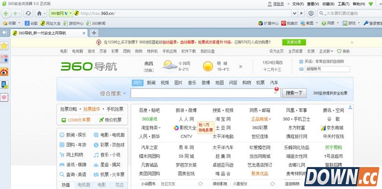The height and width of the screenshot is (189, 382).
Task: Open the 收藏(B) menu
Action: coord(328,4)
